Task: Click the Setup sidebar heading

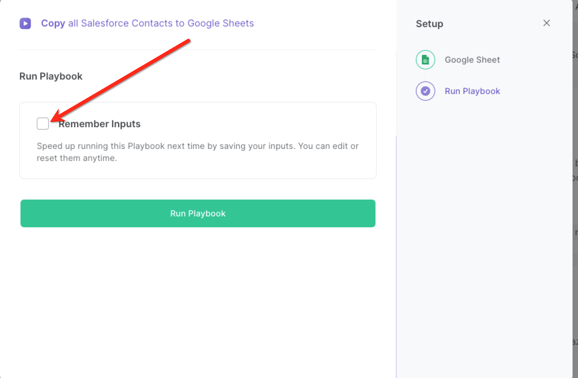Action: 430,24
